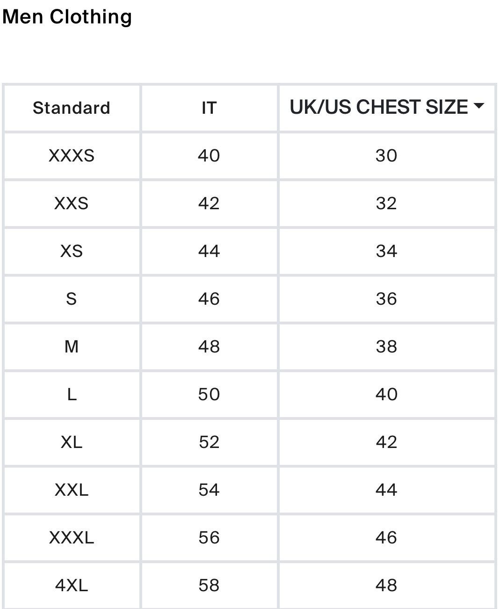Select the 4XL size cell

click(72, 585)
